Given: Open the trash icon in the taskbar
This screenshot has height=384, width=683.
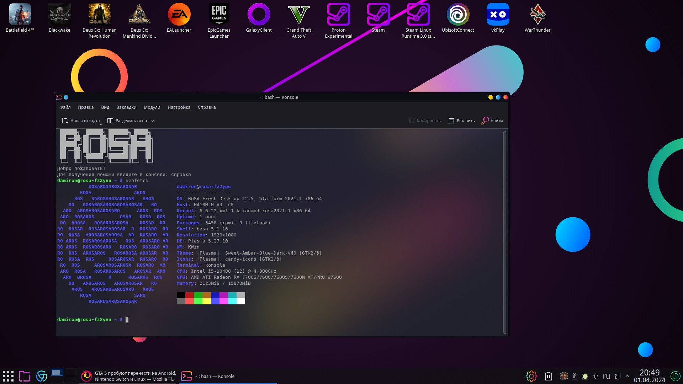Looking at the screenshot, I should (549, 376).
